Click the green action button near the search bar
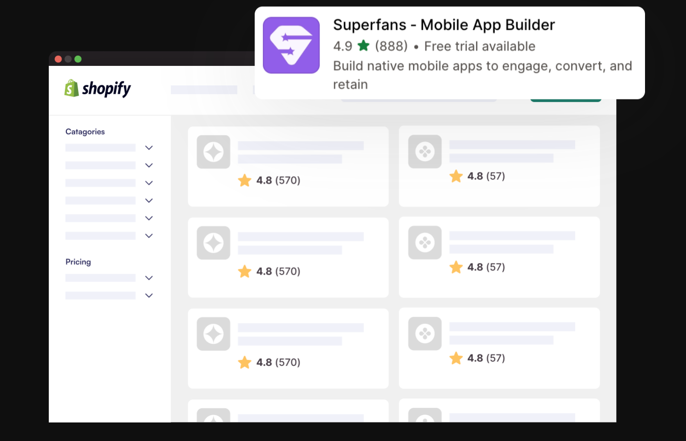Screen dimensions: 686x441 (x=565, y=97)
